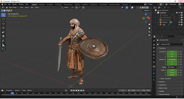Image resolution: width=184 pixels, height=99 pixels.
Task: Toggle Light visibility eye in outliner
Action: point(179,25)
